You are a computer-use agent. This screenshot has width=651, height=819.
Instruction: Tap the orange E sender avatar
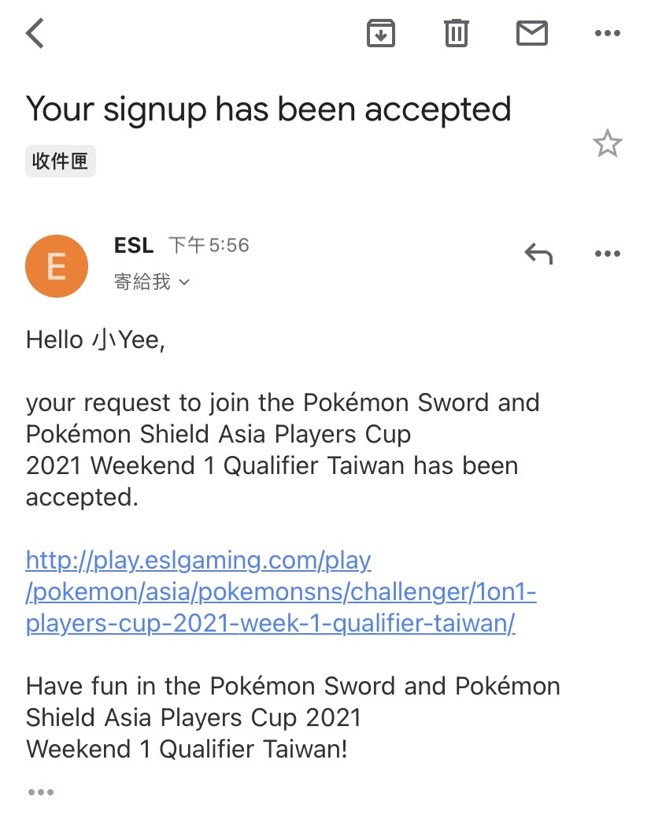pyautogui.click(x=57, y=266)
